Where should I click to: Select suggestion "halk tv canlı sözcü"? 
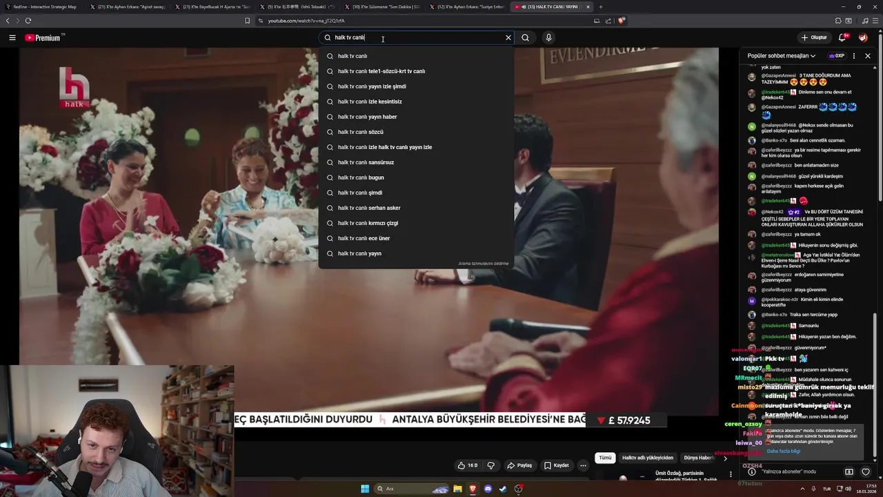[x=416, y=132]
